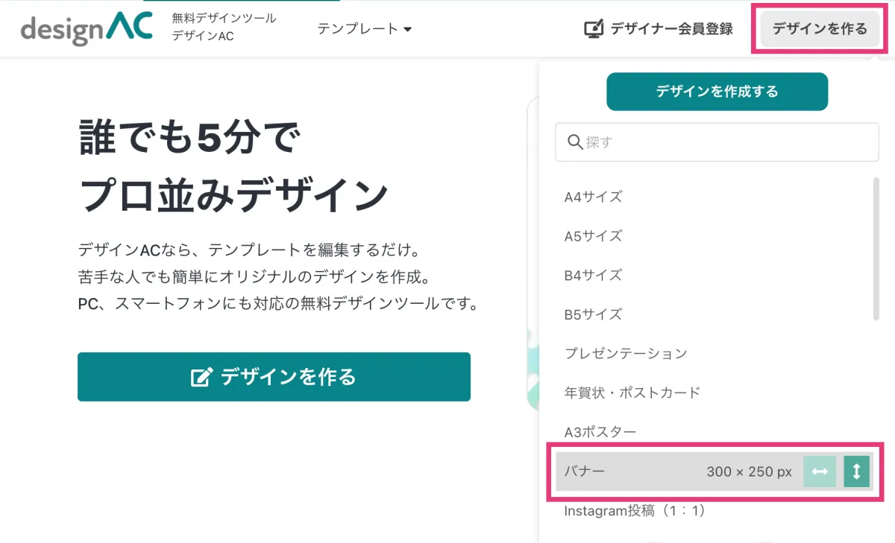The image size is (895, 543).
Task: Select the B4サイズ option
Action: coord(591,275)
